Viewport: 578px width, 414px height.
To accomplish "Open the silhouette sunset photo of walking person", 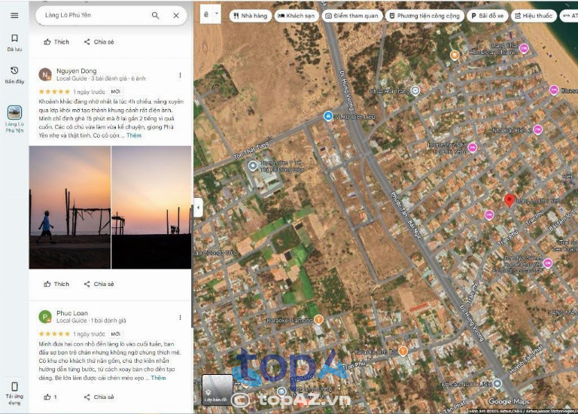I will [69, 207].
